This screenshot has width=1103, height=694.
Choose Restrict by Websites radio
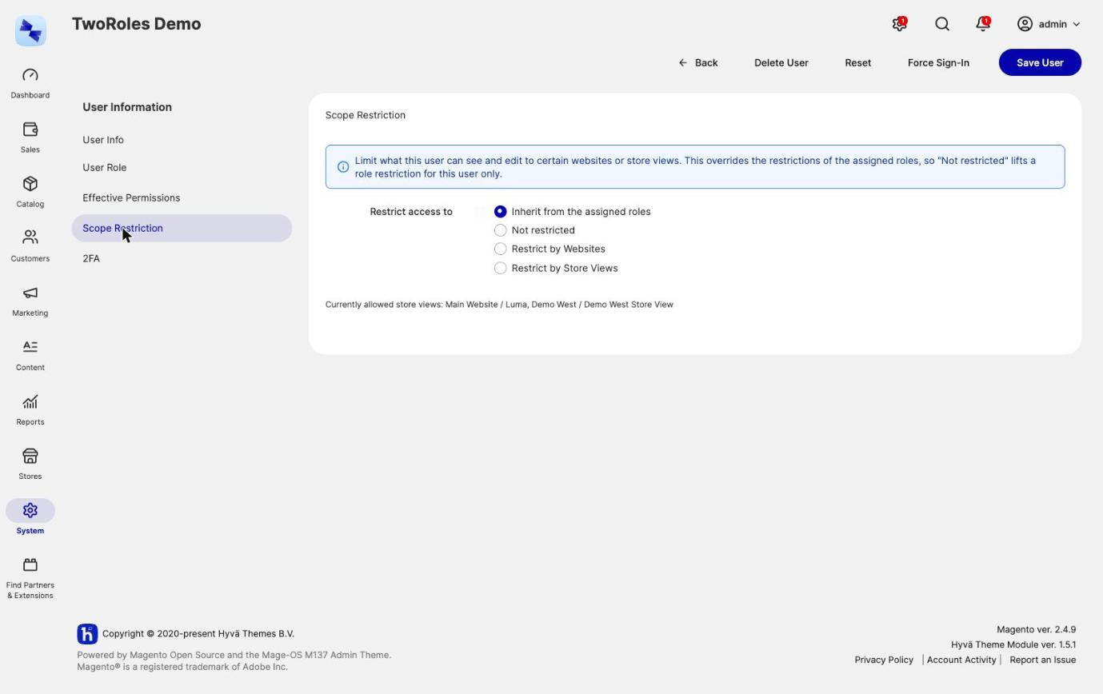pyautogui.click(x=501, y=249)
